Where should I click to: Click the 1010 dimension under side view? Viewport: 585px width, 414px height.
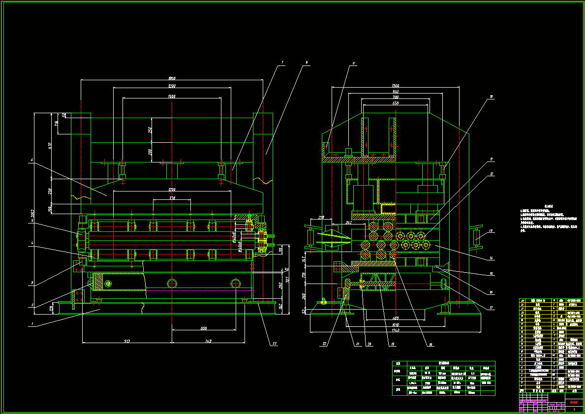[396, 324]
